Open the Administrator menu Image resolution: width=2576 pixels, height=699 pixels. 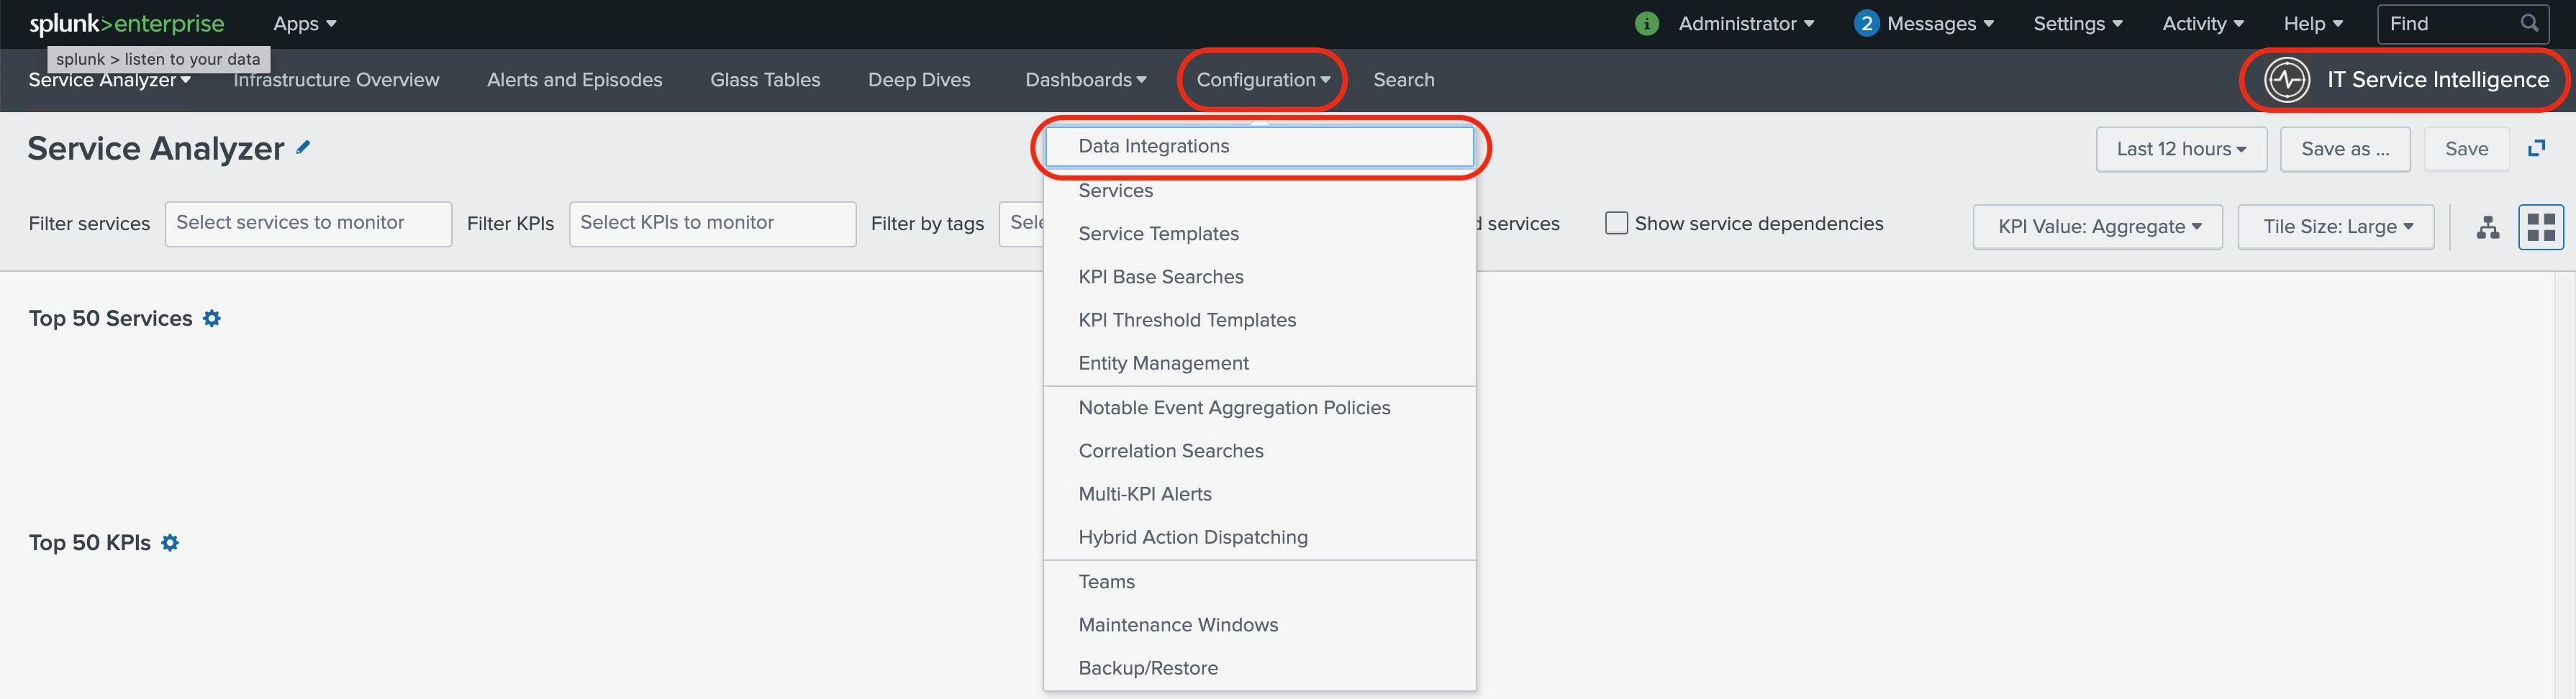[x=1746, y=23]
